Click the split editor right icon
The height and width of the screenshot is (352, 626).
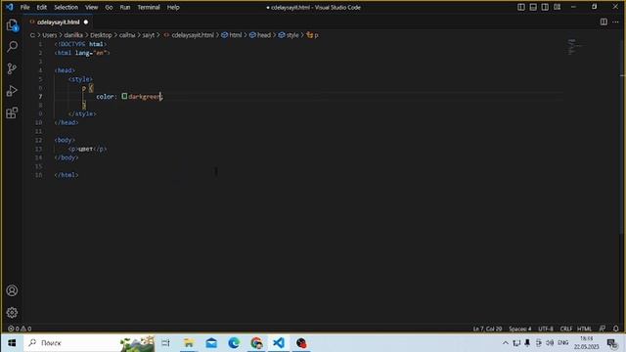[604, 22]
